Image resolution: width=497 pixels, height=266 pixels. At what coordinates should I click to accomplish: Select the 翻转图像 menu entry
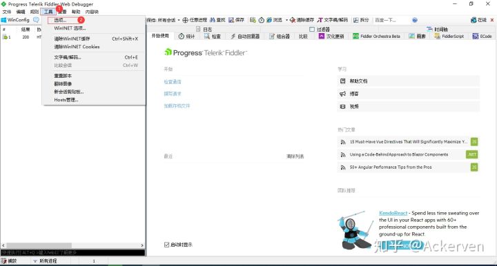(x=93, y=84)
